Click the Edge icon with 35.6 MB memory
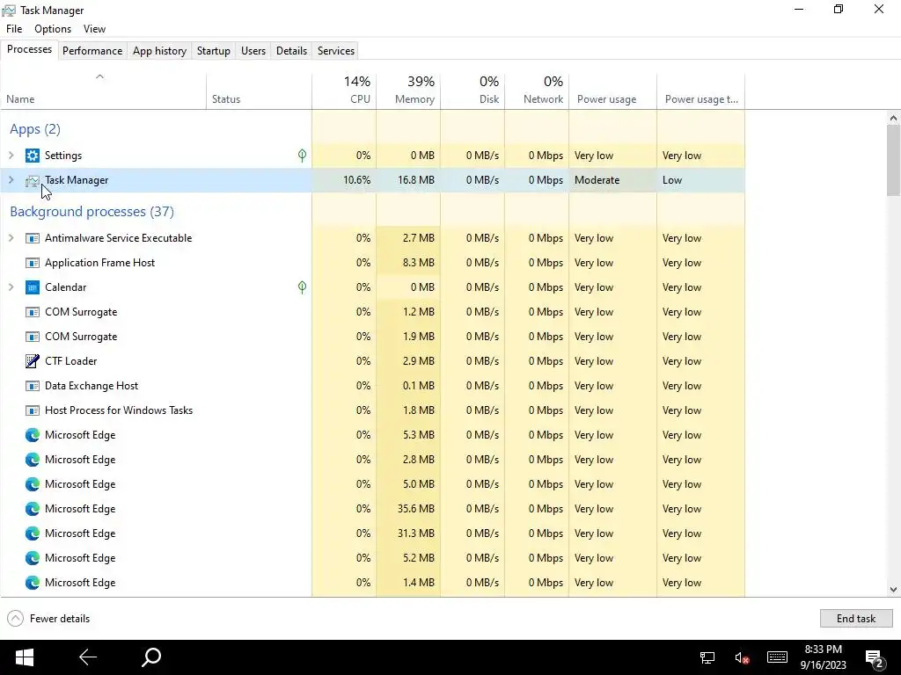 (x=33, y=509)
